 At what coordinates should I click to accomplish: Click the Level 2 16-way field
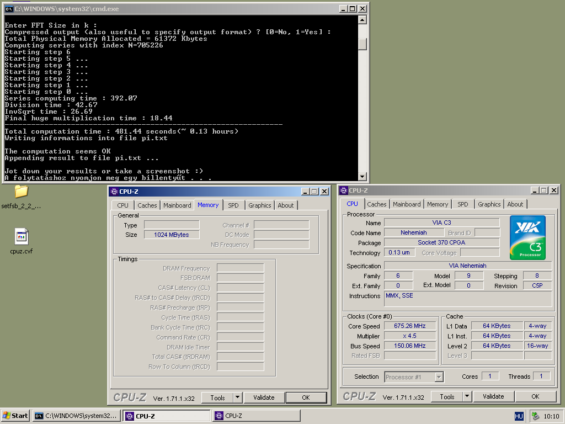tap(537, 346)
